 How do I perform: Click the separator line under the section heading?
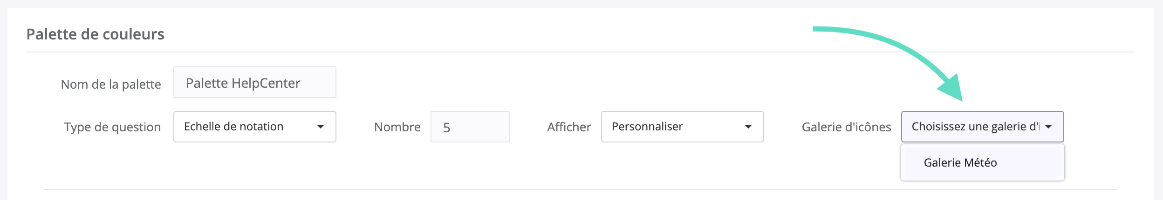(x=466, y=52)
